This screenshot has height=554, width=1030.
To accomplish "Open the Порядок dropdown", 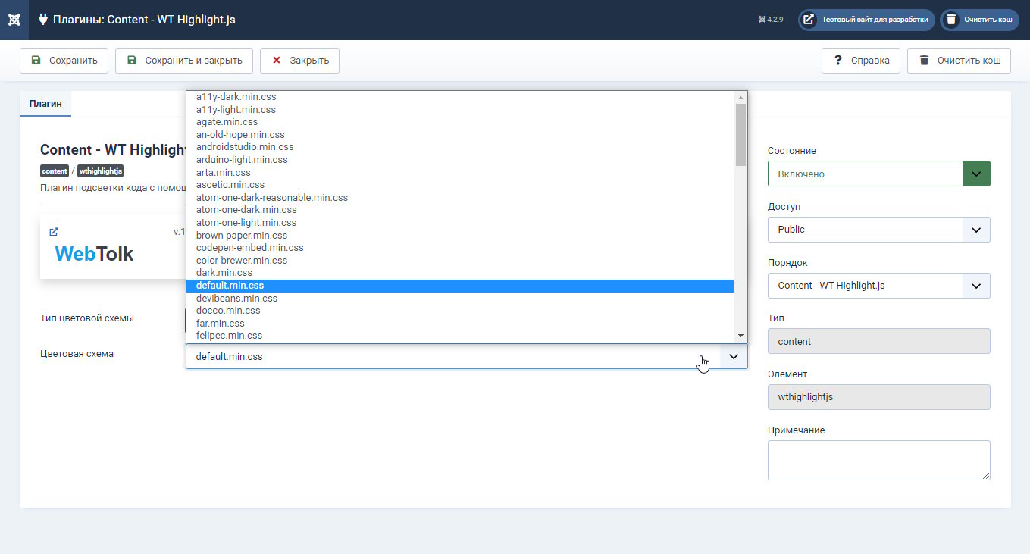I will coord(878,286).
